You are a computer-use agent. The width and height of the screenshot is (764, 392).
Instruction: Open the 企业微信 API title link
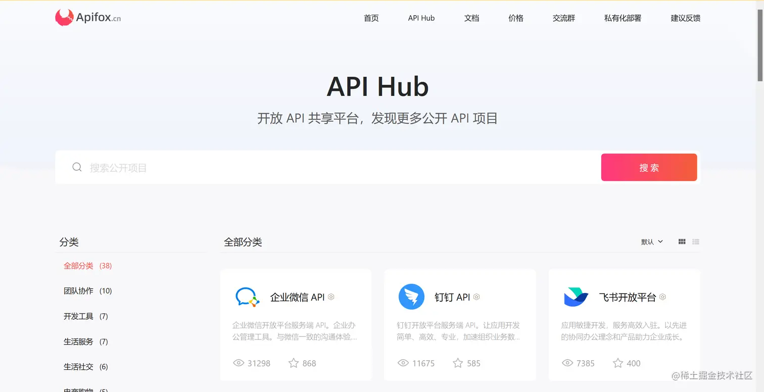pos(297,297)
